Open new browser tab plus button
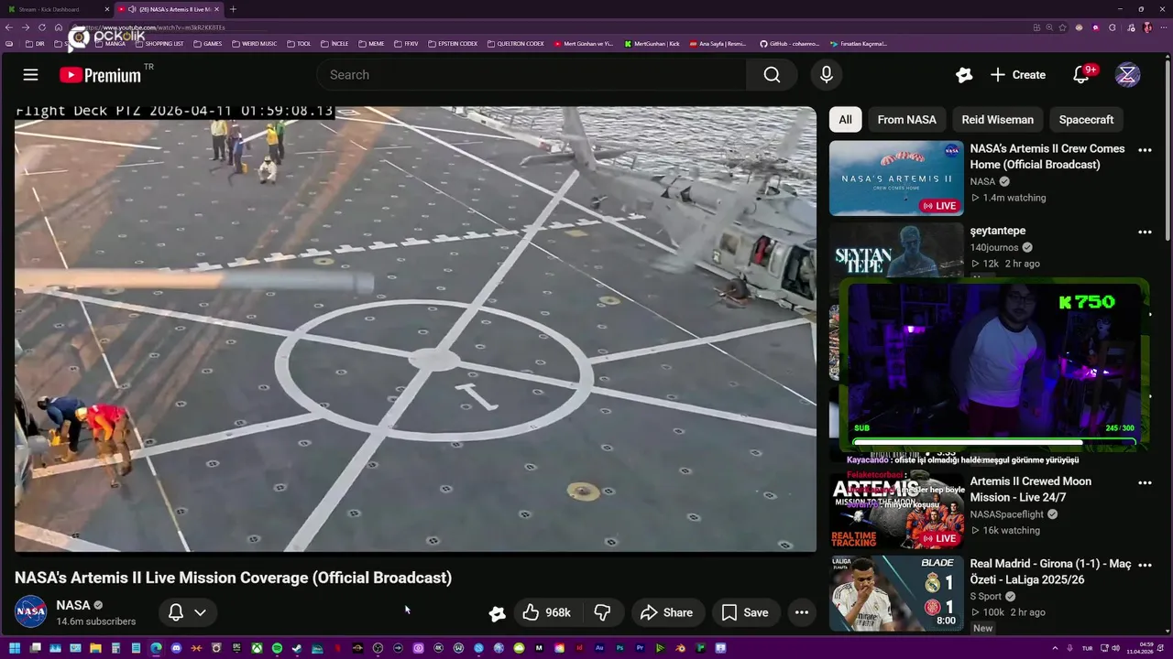Image resolution: width=1173 pixels, height=659 pixels. pyautogui.click(x=233, y=9)
